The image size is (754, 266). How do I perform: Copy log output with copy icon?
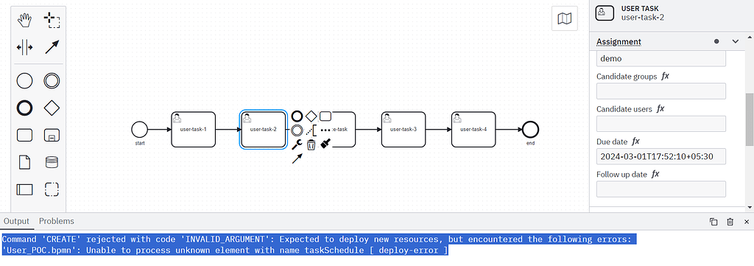coord(714,222)
